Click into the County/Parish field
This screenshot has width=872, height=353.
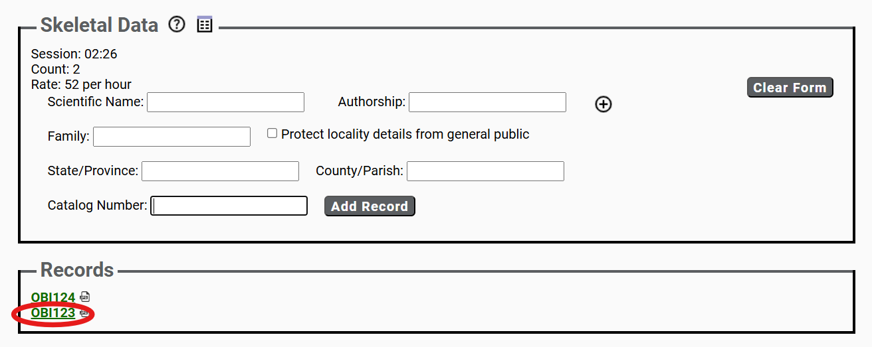point(485,171)
